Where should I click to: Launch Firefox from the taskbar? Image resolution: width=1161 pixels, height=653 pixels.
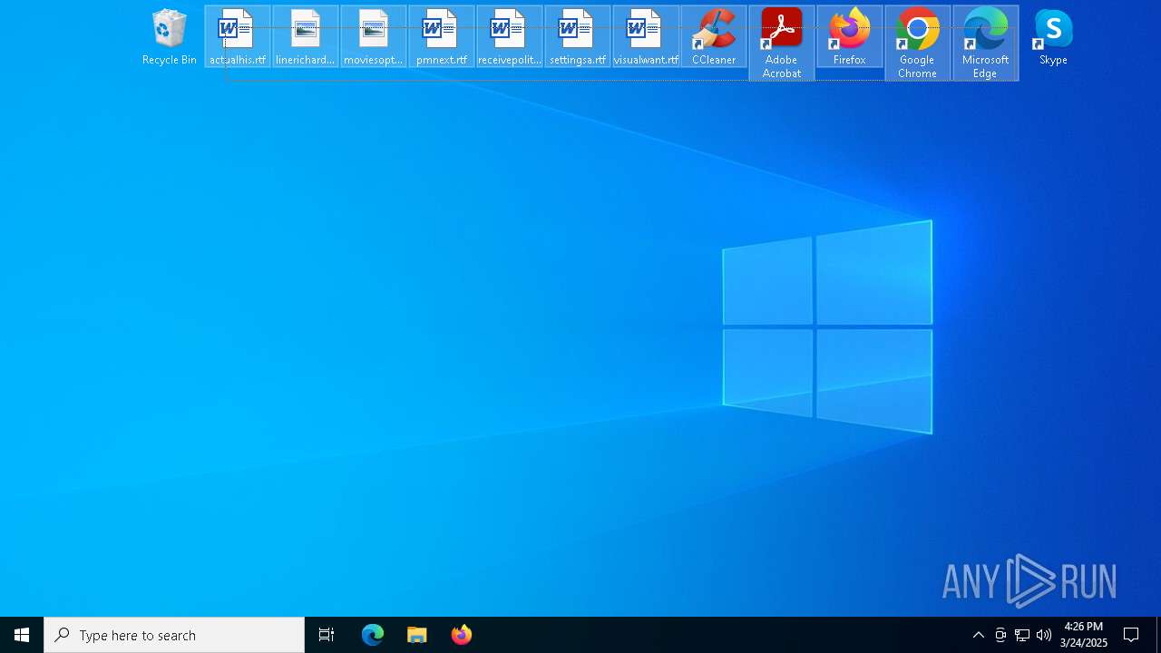pyautogui.click(x=462, y=635)
